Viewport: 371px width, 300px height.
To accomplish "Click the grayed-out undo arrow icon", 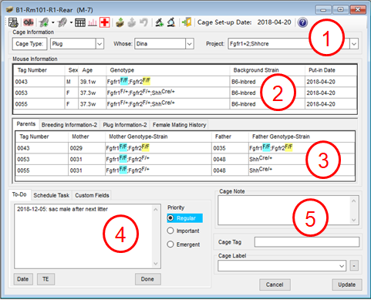I will click(143, 22).
